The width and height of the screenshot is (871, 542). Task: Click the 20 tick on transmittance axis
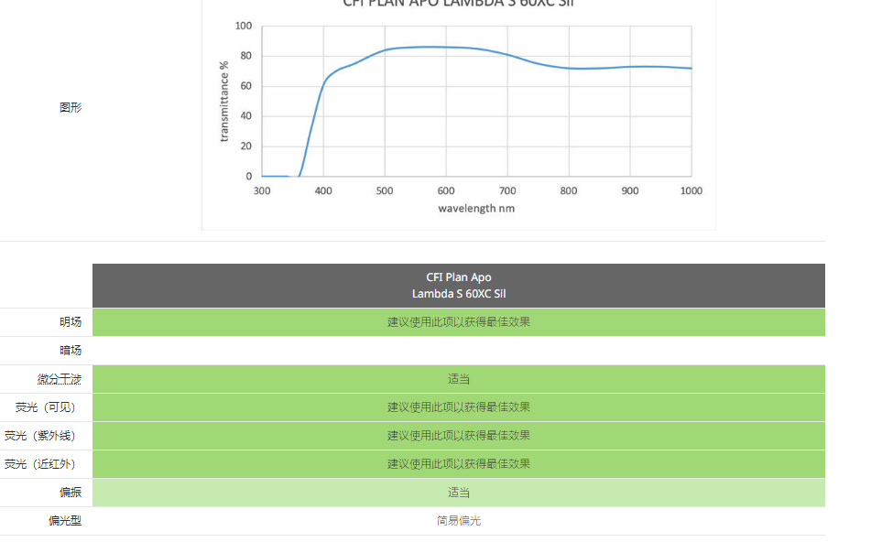coord(246,146)
